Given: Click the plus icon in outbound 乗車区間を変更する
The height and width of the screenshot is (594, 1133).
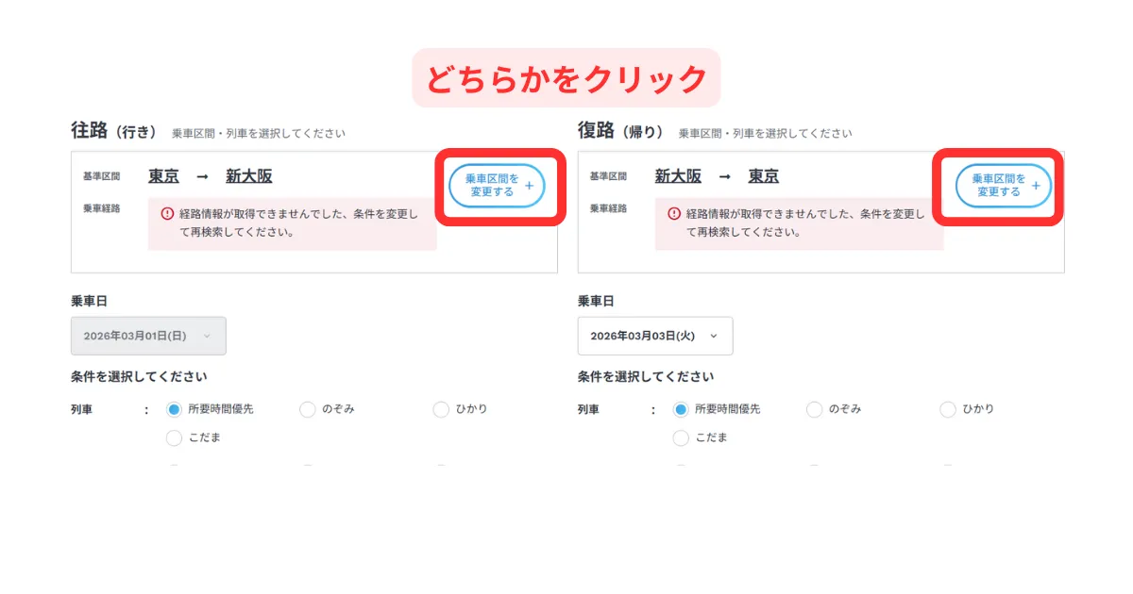Looking at the screenshot, I should (x=529, y=186).
